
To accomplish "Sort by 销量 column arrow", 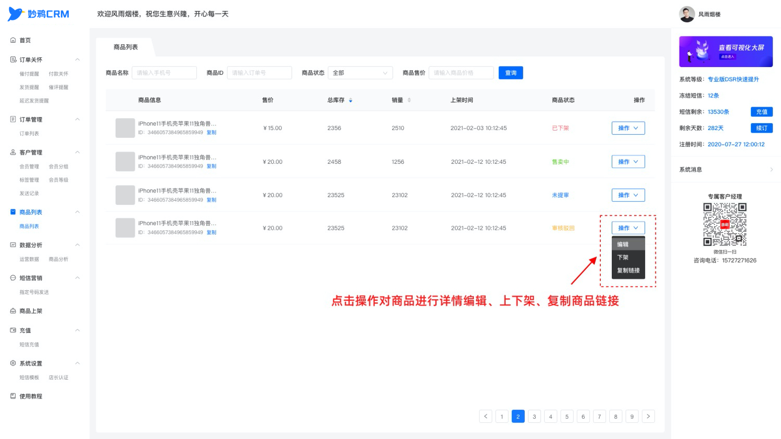I will point(409,100).
